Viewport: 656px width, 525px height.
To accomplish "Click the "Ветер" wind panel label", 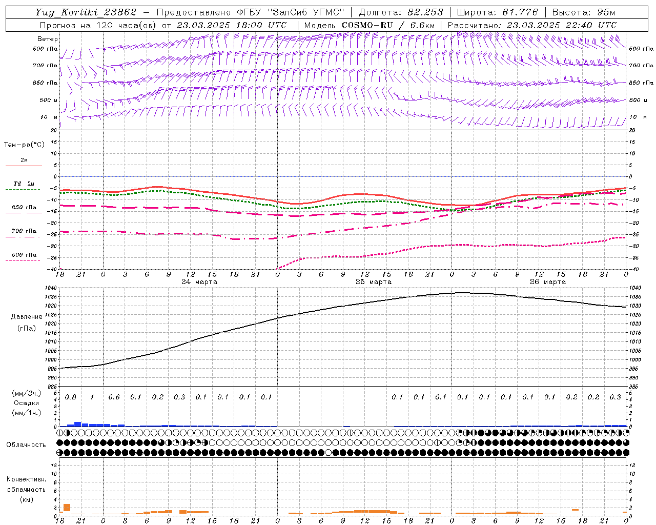I will coord(48,39).
